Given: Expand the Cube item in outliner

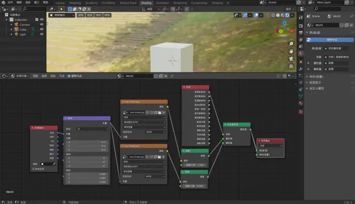Looking at the screenshot, I should coord(11,30).
